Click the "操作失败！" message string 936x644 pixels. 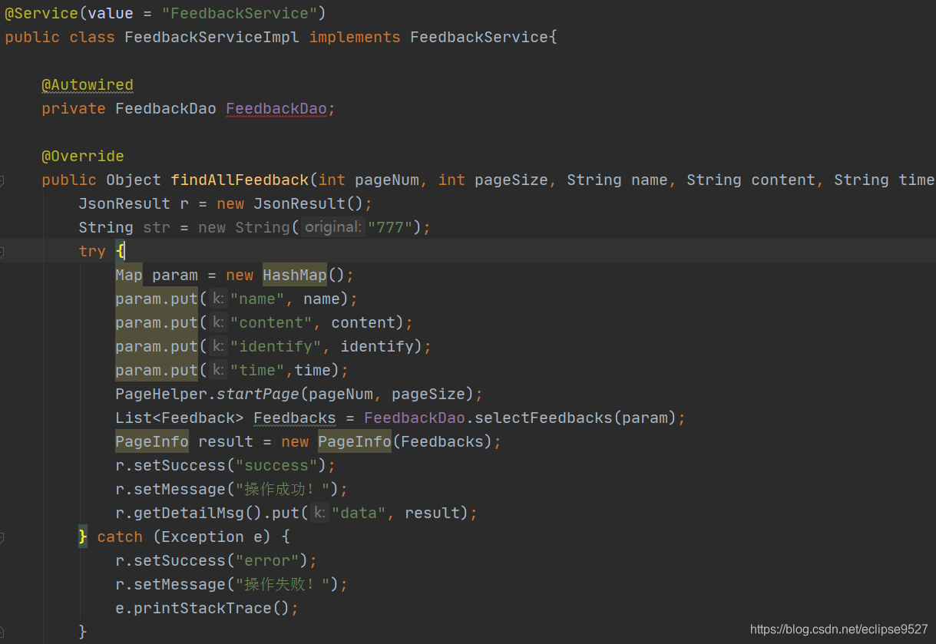pyautogui.click(x=282, y=584)
